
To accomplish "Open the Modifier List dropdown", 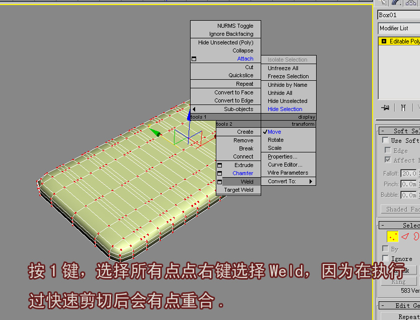I will (399, 28).
